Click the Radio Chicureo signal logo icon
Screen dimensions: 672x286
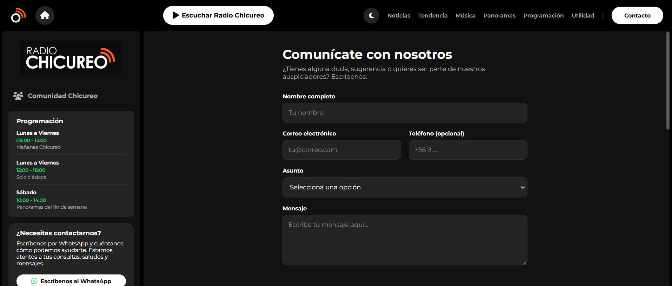click(x=18, y=15)
